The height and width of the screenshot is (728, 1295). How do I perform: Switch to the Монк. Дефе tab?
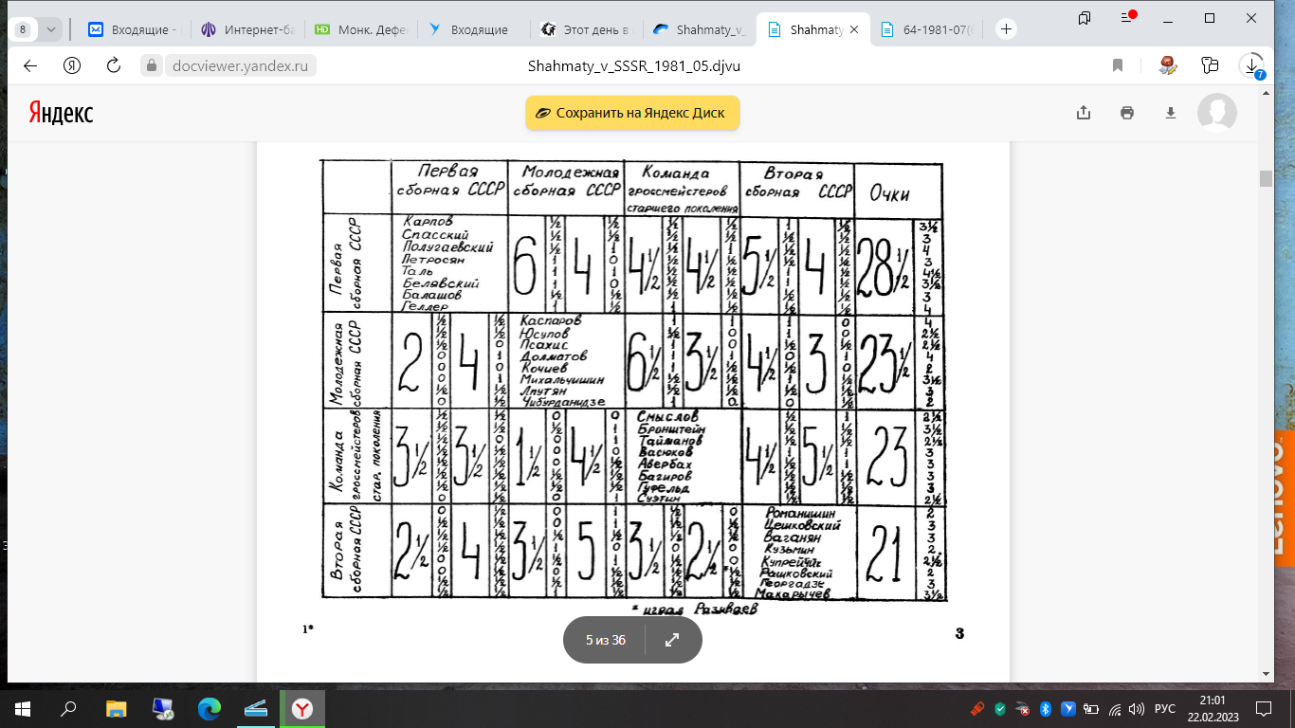click(x=361, y=29)
